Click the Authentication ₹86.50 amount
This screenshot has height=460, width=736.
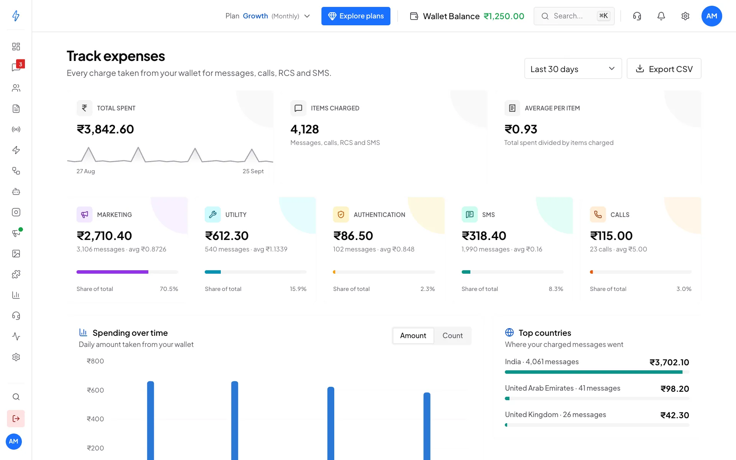(353, 236)
